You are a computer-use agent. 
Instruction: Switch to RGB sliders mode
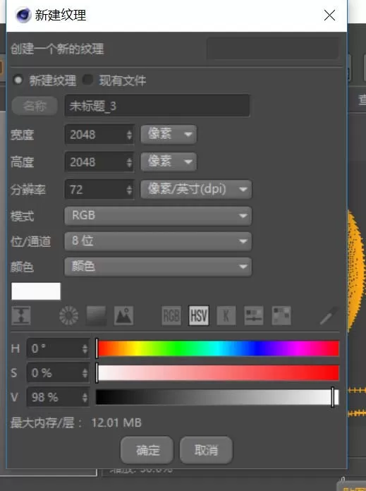pyautogui.click(x=171, y=315)
